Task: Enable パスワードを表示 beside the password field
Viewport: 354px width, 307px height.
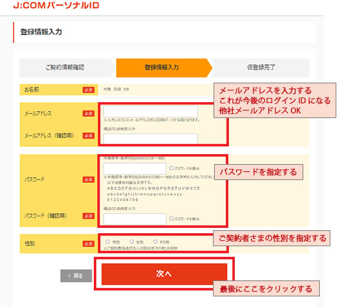Action: tap(171, 168)
